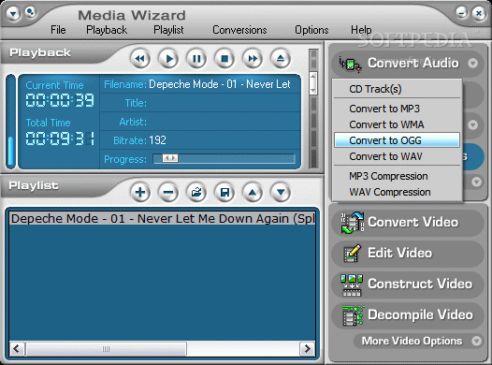Minimize the Media Wizard window
This screenshot has width=492, height=365.
tap(461, 12)
